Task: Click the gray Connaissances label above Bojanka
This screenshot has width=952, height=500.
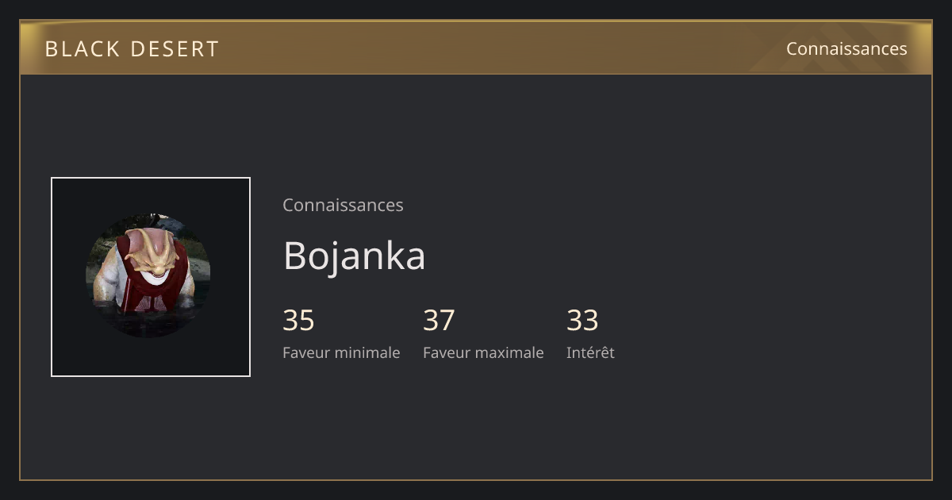Action: (343, 205)
